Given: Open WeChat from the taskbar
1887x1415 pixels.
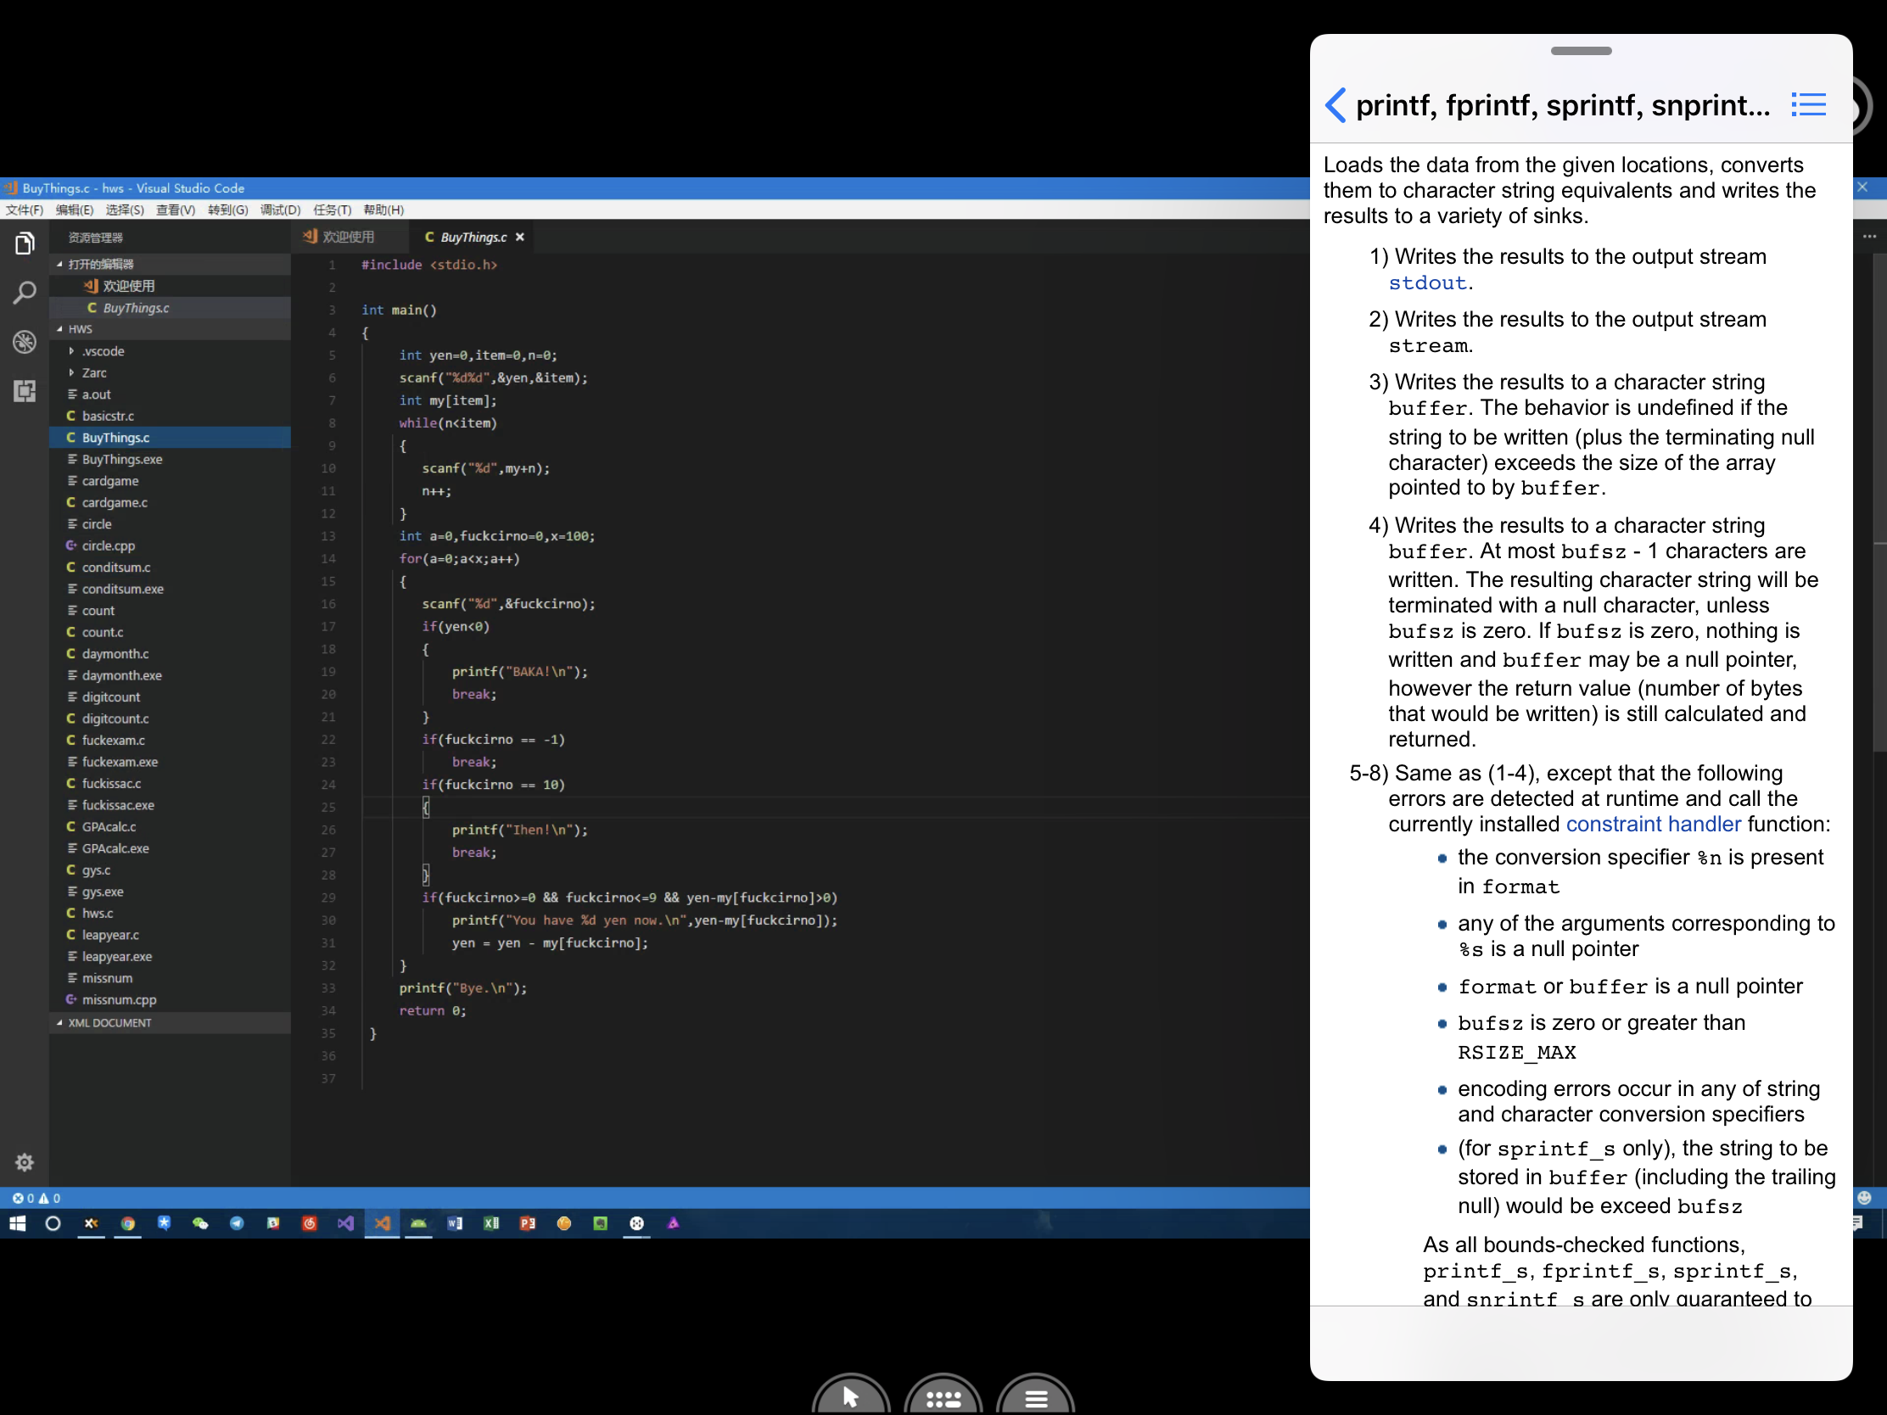Looking at the screenshot, I should pyautogui.click(x=200, y=1223).
